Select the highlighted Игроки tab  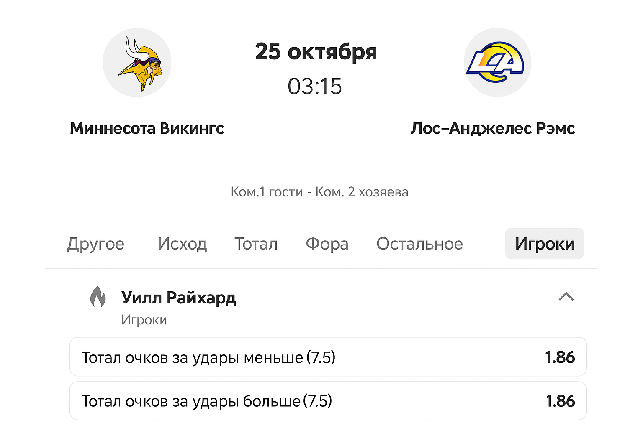(x=544, y=244)
